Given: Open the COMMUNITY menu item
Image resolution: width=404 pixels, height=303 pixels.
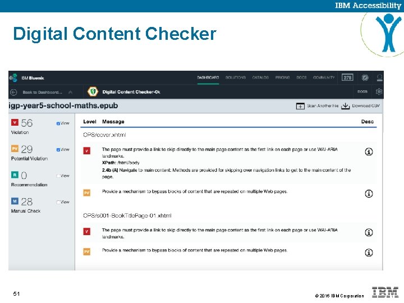Looking at the screenshot, I should coord(324,77).
